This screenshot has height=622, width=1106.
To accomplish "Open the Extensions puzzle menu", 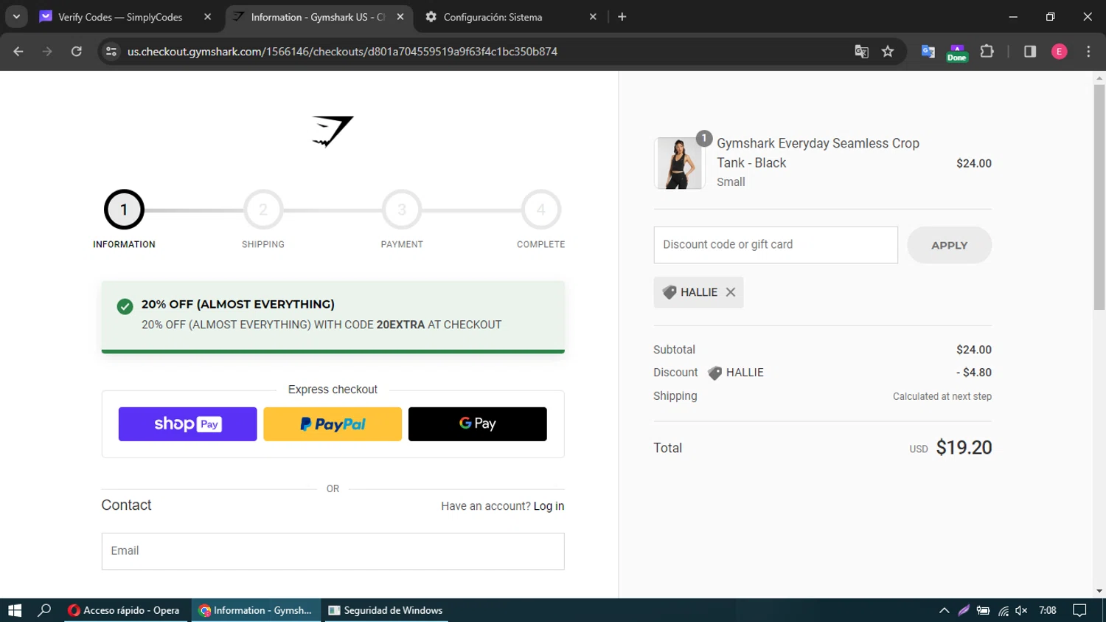I will 987,52.
